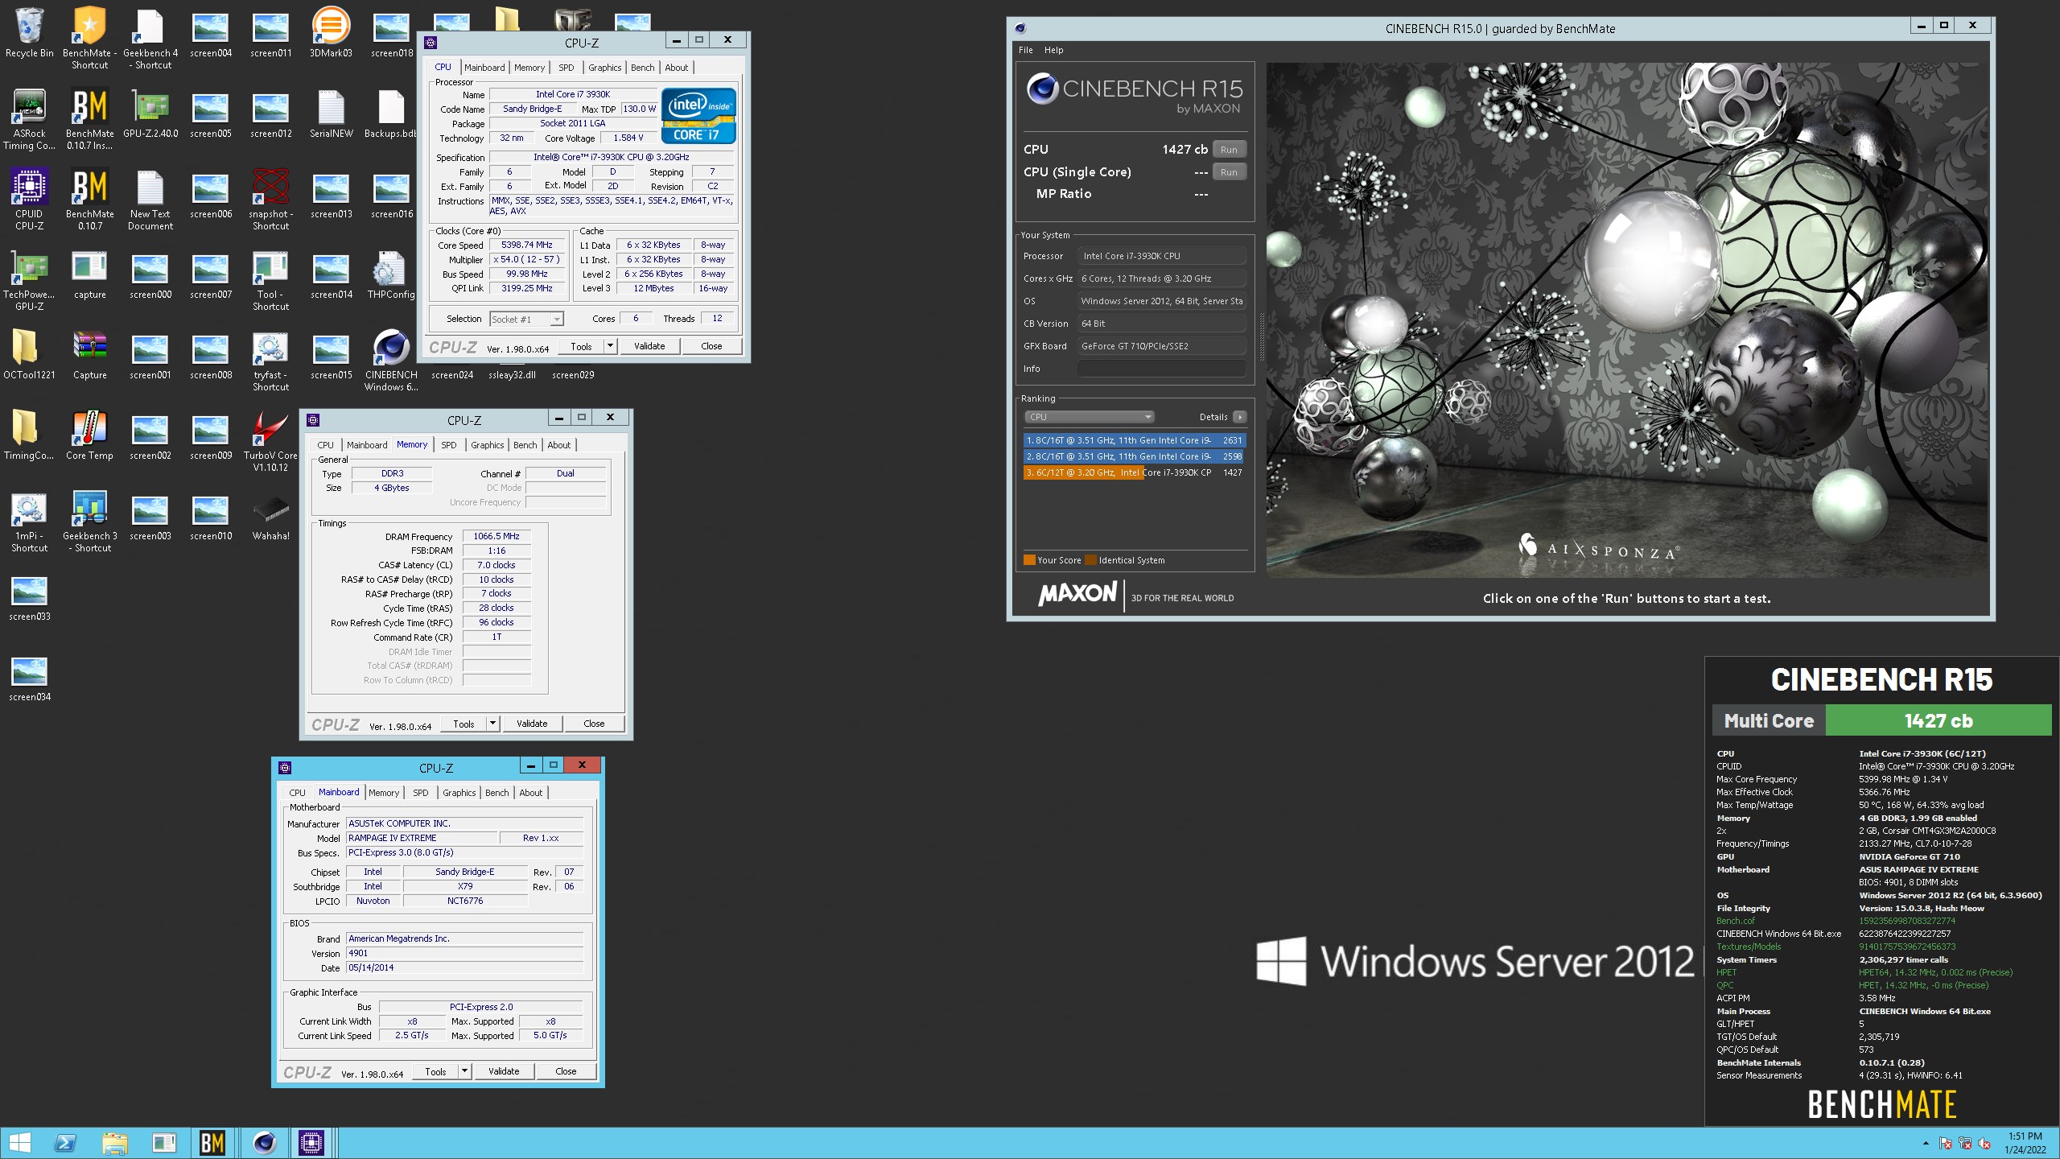Expand Tools dropdown arrow in Mainboard CPU-Z

pyautogui.click(x=464, y=1071)
